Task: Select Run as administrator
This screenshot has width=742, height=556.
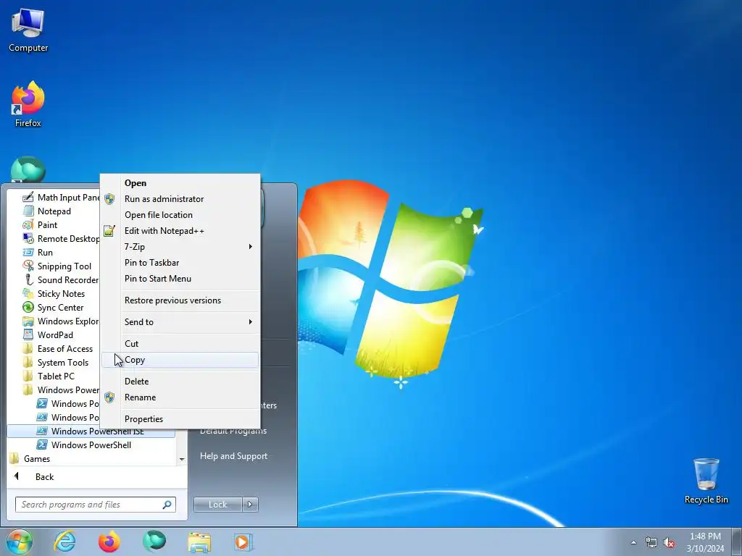Action: [180, 198]
